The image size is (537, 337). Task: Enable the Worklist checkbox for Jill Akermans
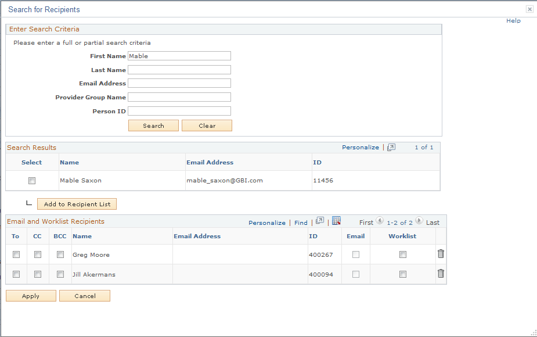click(402, 274)
